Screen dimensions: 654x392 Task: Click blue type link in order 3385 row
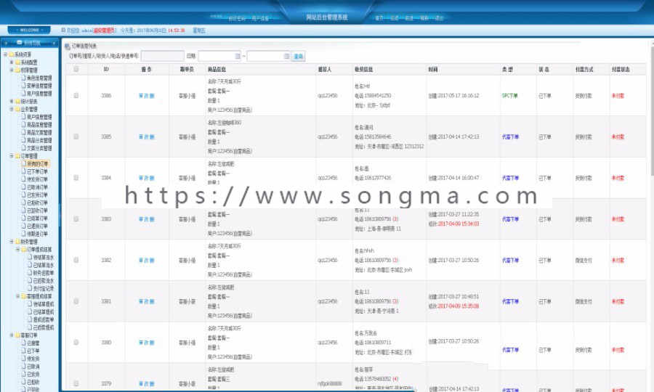click(510, 136)
